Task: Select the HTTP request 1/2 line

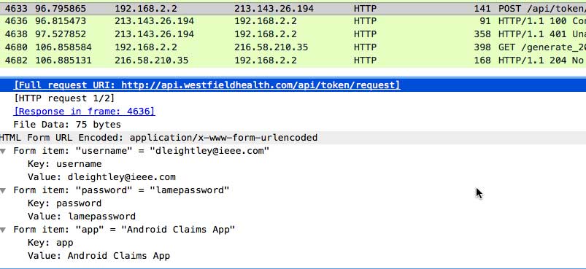Action: (x=64, y=98)
